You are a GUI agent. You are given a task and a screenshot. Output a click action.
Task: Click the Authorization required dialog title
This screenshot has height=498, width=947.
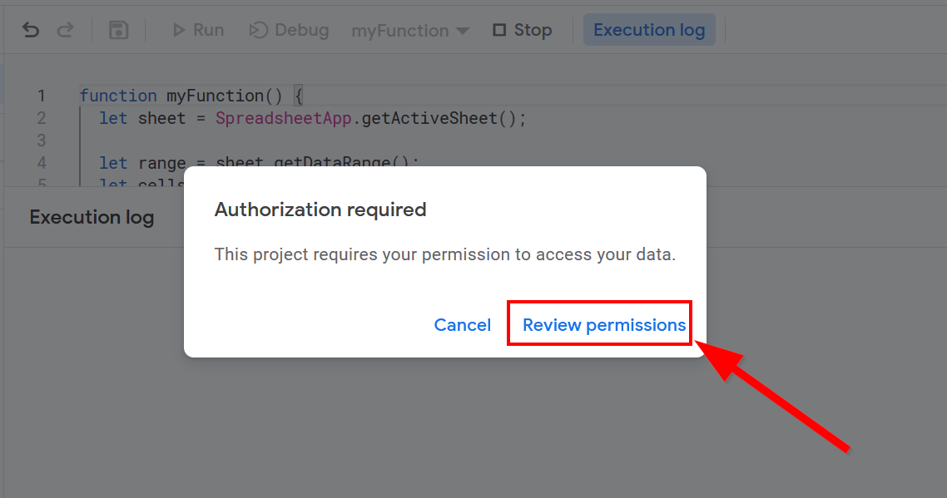tap(320, 210)
